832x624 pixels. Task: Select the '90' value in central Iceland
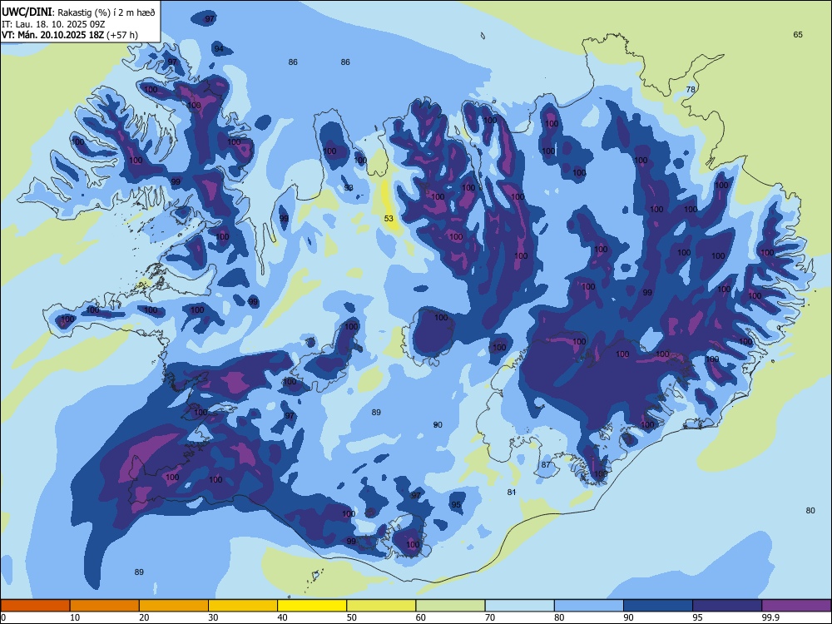coord(438,424)
